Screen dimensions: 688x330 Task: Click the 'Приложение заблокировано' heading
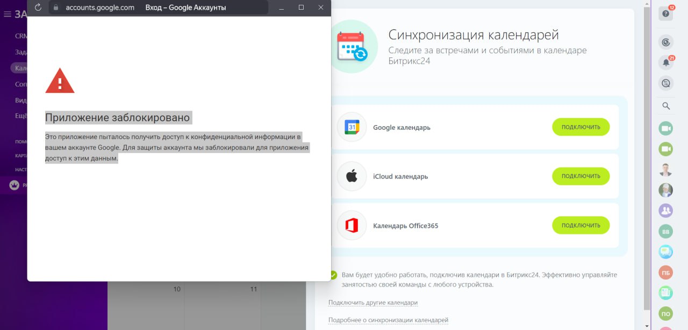[x=118, y=118]
